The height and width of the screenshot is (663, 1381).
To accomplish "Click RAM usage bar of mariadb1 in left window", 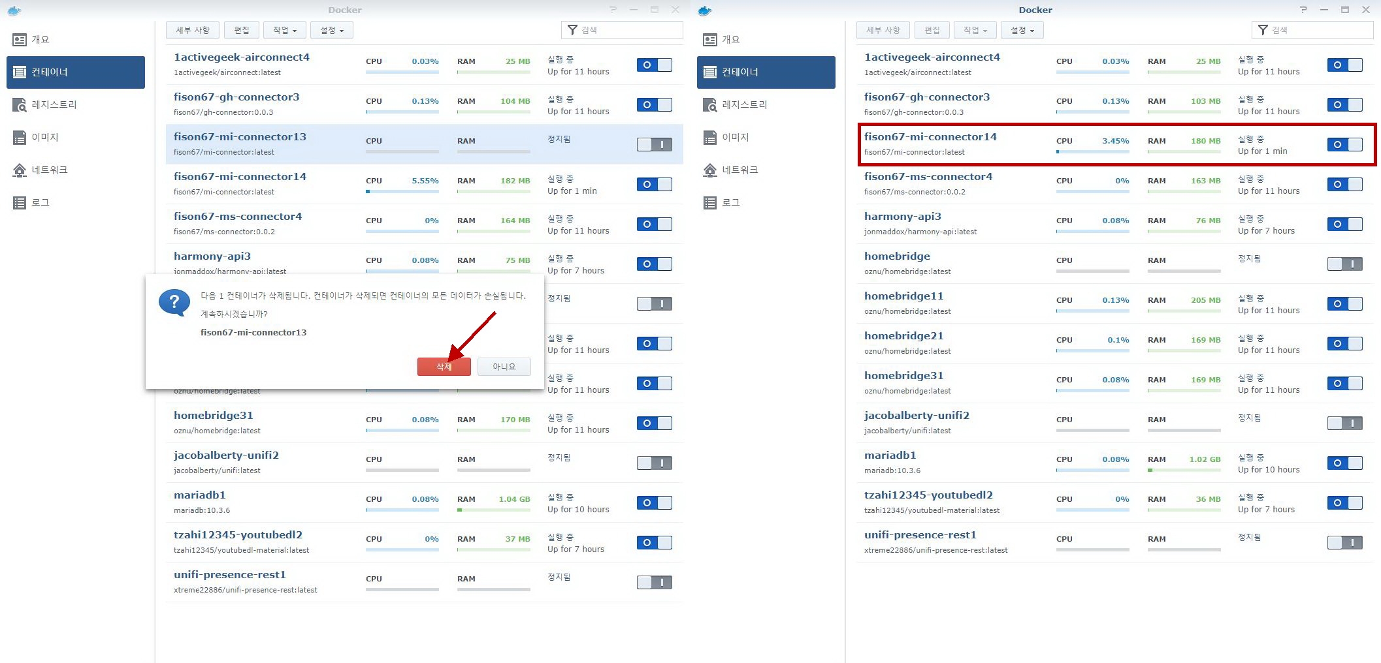I will 494,510.
